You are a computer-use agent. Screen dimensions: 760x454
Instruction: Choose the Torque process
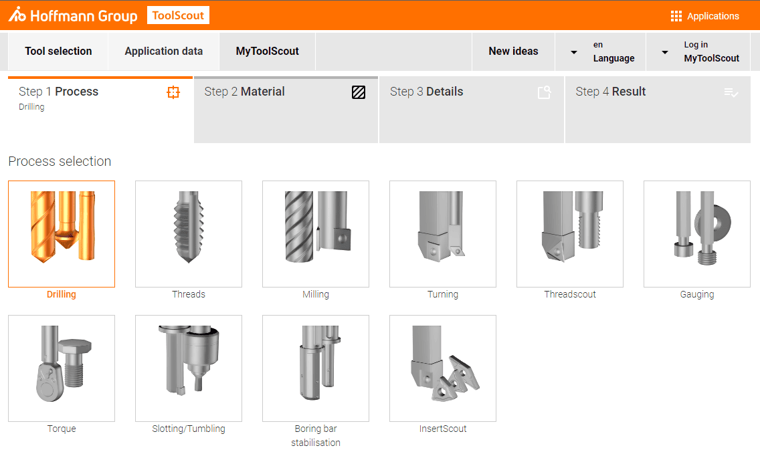(x=61, y=368)
